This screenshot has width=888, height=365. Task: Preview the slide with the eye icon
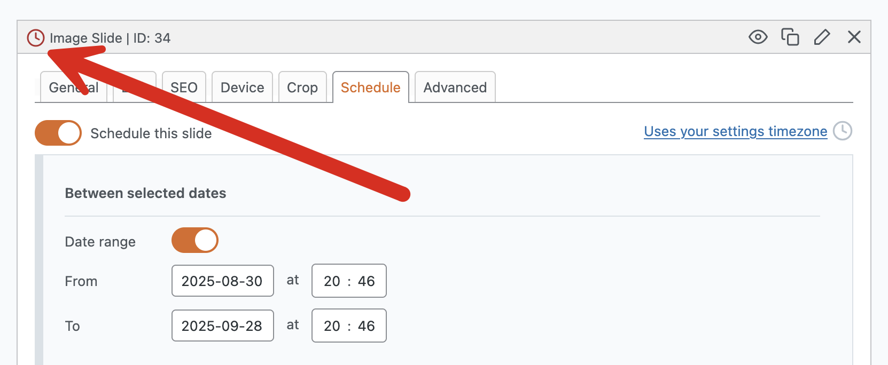758,37
